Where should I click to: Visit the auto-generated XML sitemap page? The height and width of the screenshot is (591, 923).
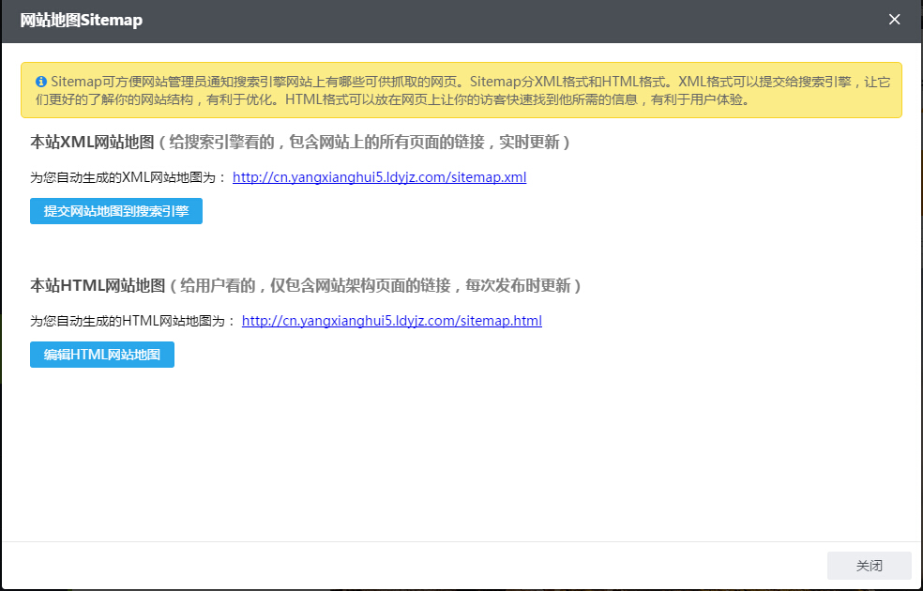(379, 177)
